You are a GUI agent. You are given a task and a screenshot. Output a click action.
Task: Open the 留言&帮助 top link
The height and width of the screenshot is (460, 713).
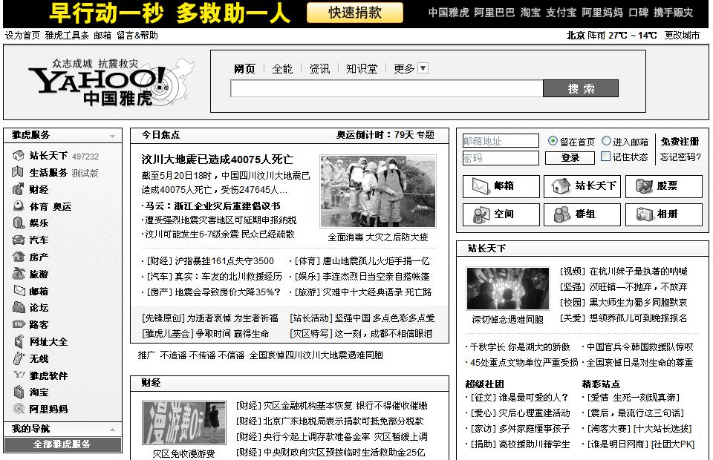(x=137, y=36)
